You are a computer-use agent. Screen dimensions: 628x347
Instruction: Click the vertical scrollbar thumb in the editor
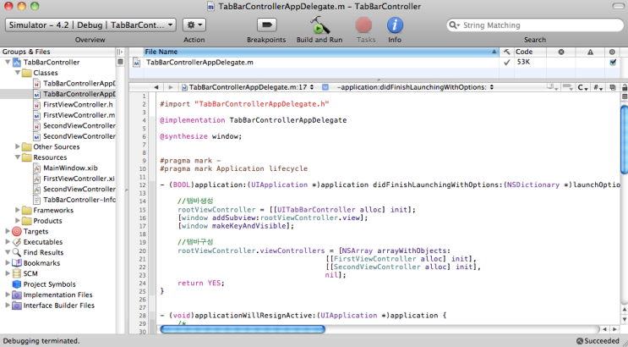click(x=624, y=139)
